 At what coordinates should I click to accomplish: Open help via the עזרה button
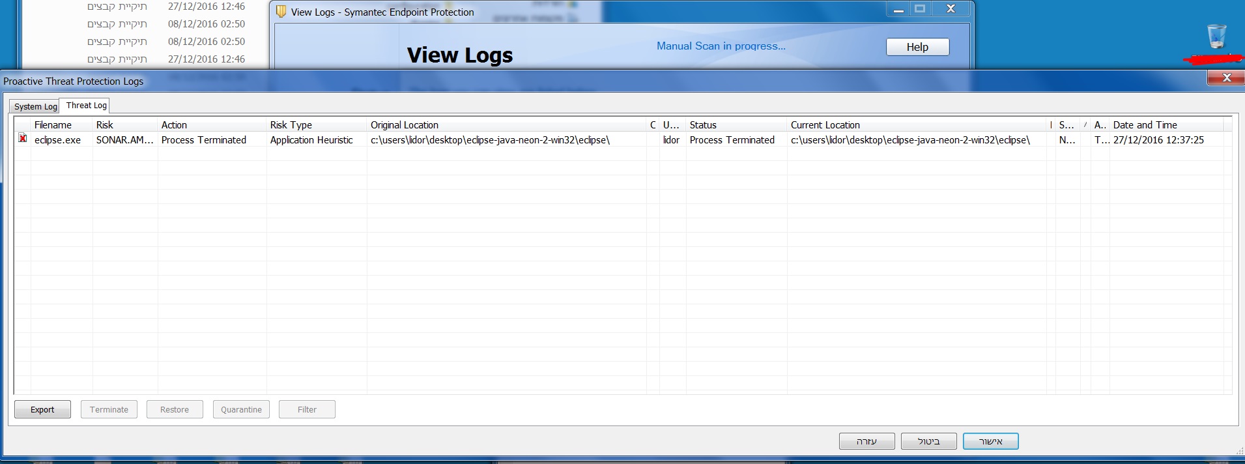866,441
